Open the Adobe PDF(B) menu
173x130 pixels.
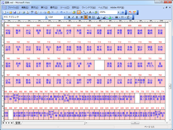click(117, 8)
